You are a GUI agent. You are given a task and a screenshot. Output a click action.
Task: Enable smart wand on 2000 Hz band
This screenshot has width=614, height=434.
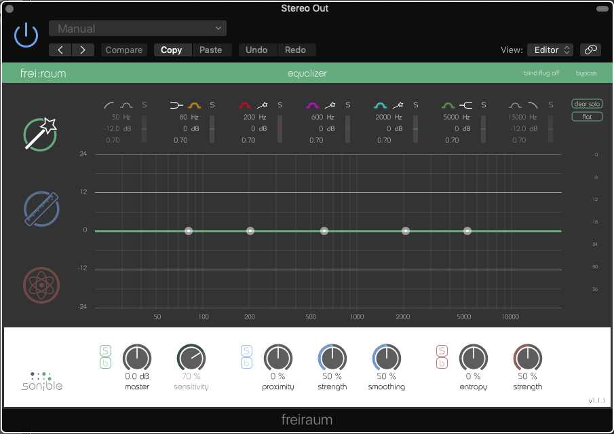click(x=398, y=105)
